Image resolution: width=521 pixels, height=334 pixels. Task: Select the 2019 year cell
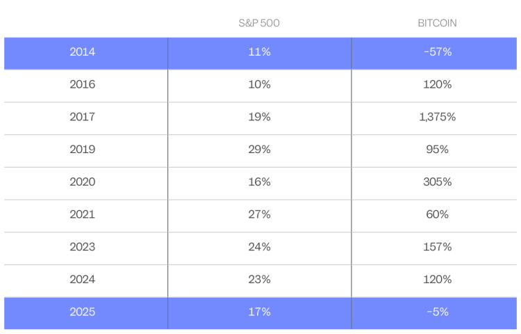83,150
